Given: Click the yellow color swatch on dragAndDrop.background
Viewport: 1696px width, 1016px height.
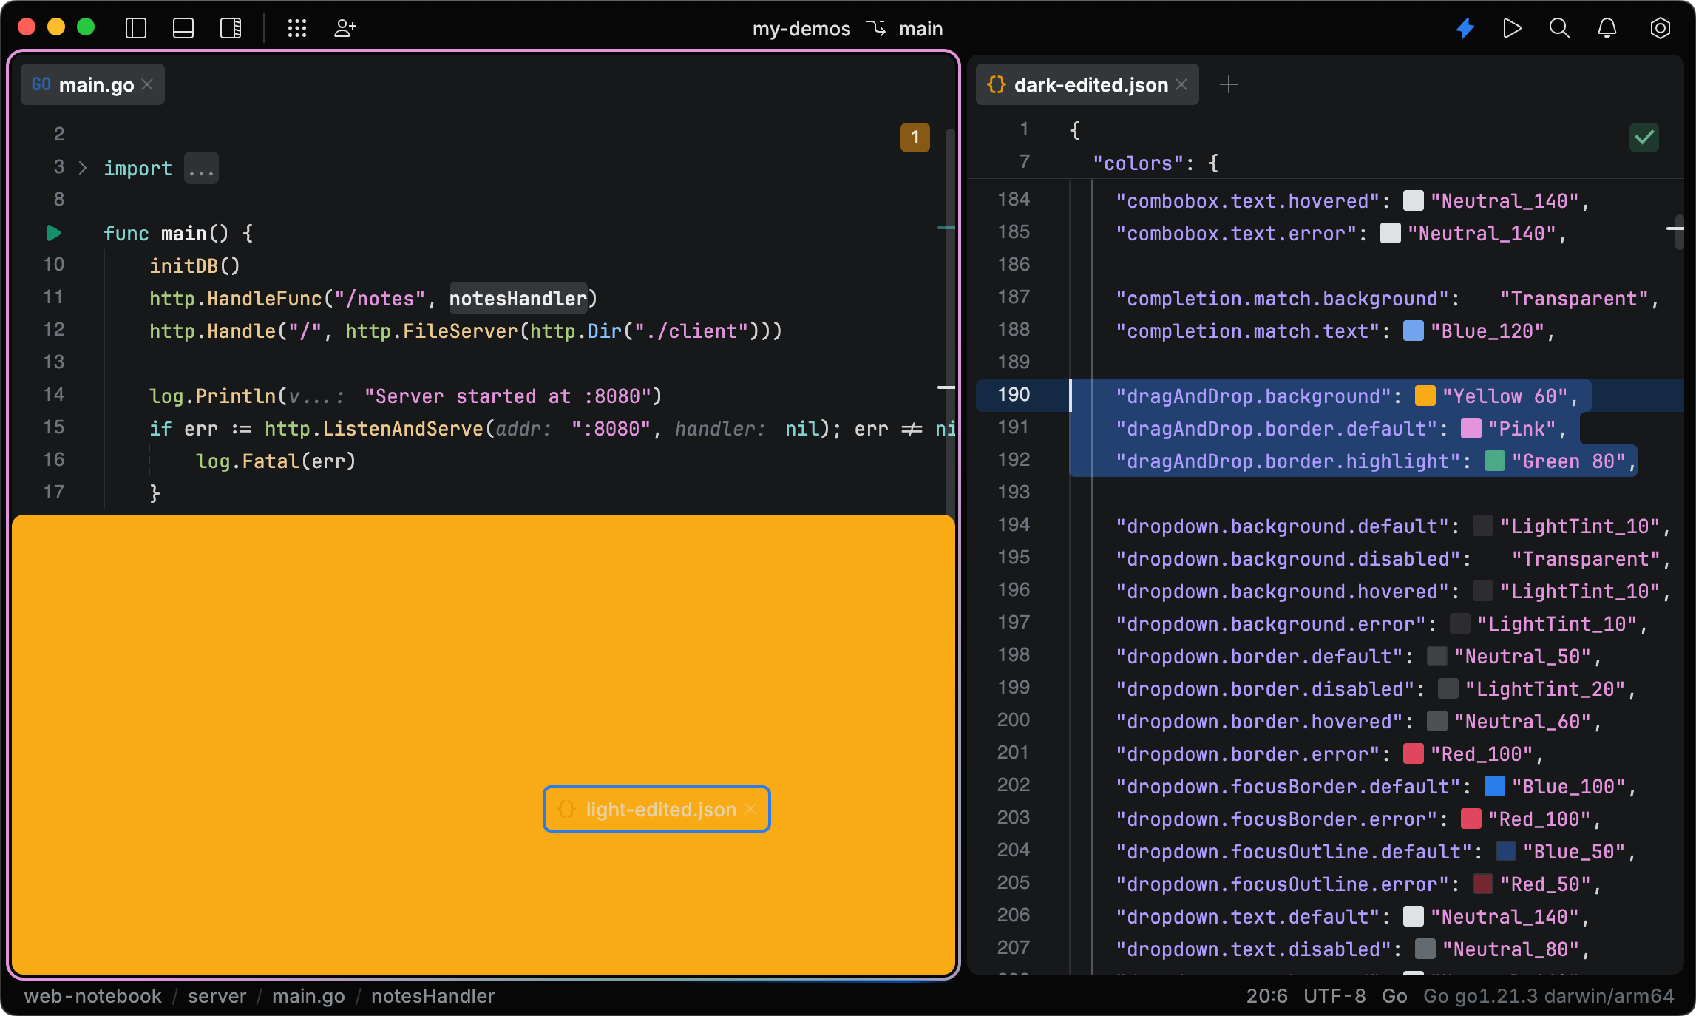Looking at the screenshot, I should [x=1426, y=396].
